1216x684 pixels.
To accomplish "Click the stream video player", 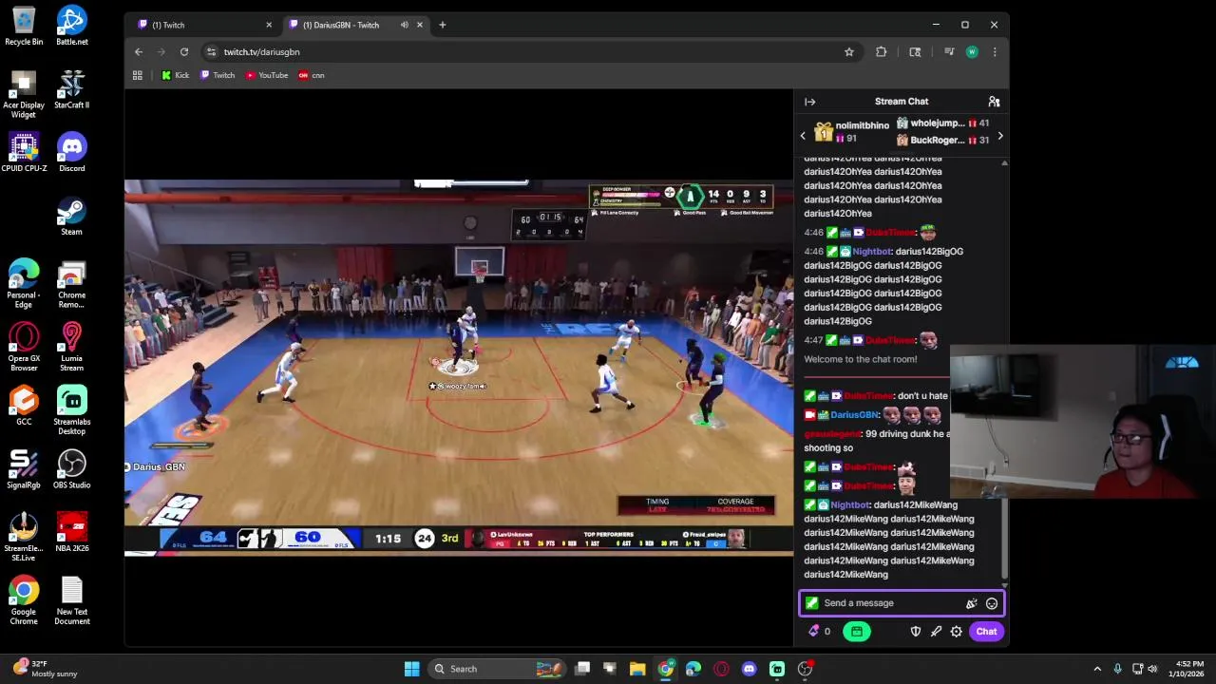I will 459,366.
